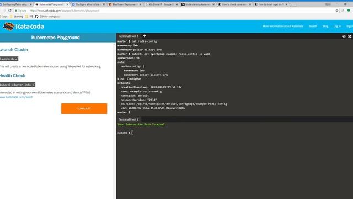
Task: Switch to the k8s ClusterIP Google tab
Action: coord(161,4)
